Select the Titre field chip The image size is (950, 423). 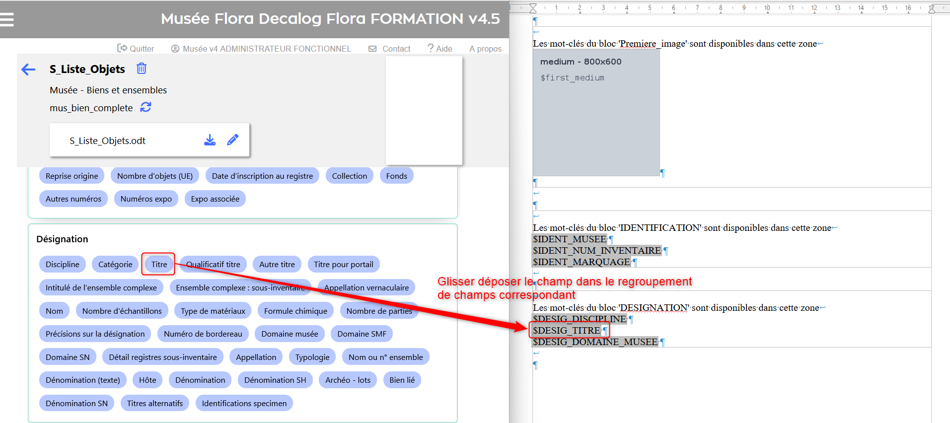(159, 264)
